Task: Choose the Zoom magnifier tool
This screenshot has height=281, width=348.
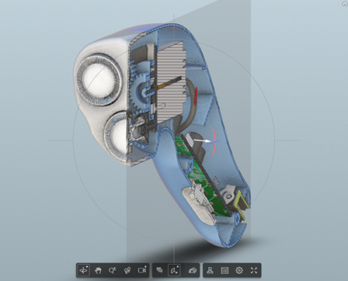Action: tap(112, 270)
